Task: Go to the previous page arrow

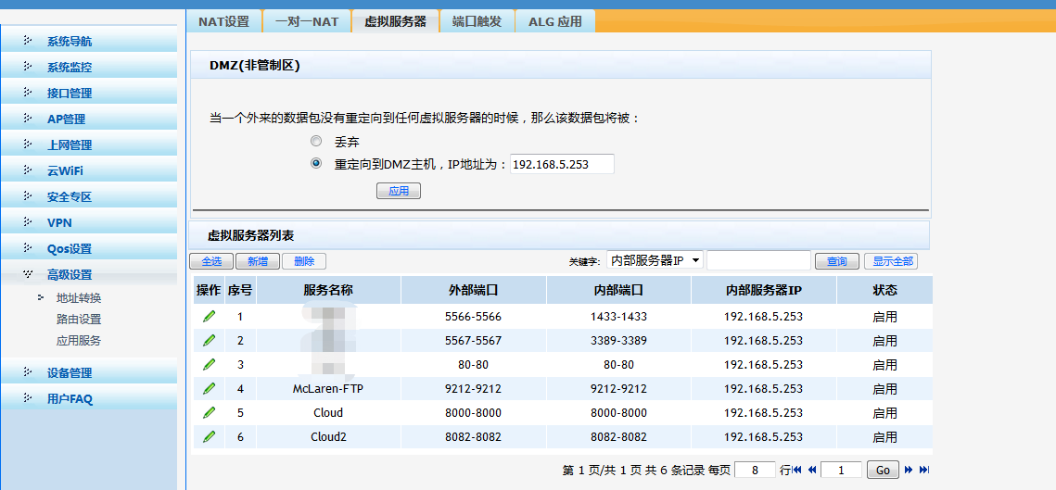Action: click(812, 471)
